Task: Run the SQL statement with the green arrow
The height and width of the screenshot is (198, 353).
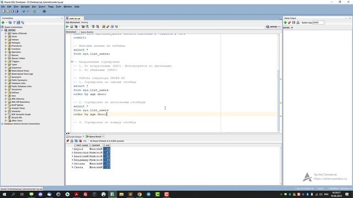Action: [x=67, y=26]
